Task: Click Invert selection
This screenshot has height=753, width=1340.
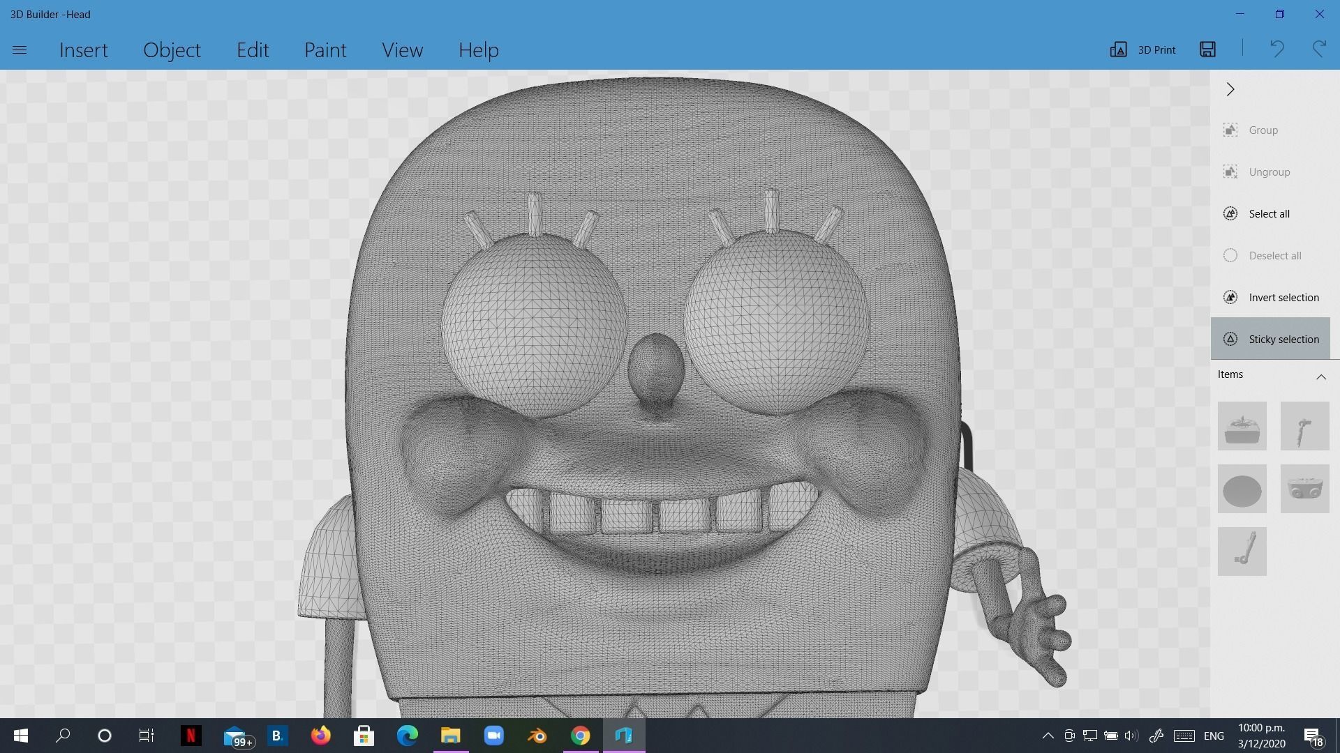Action: [1270, 297]
